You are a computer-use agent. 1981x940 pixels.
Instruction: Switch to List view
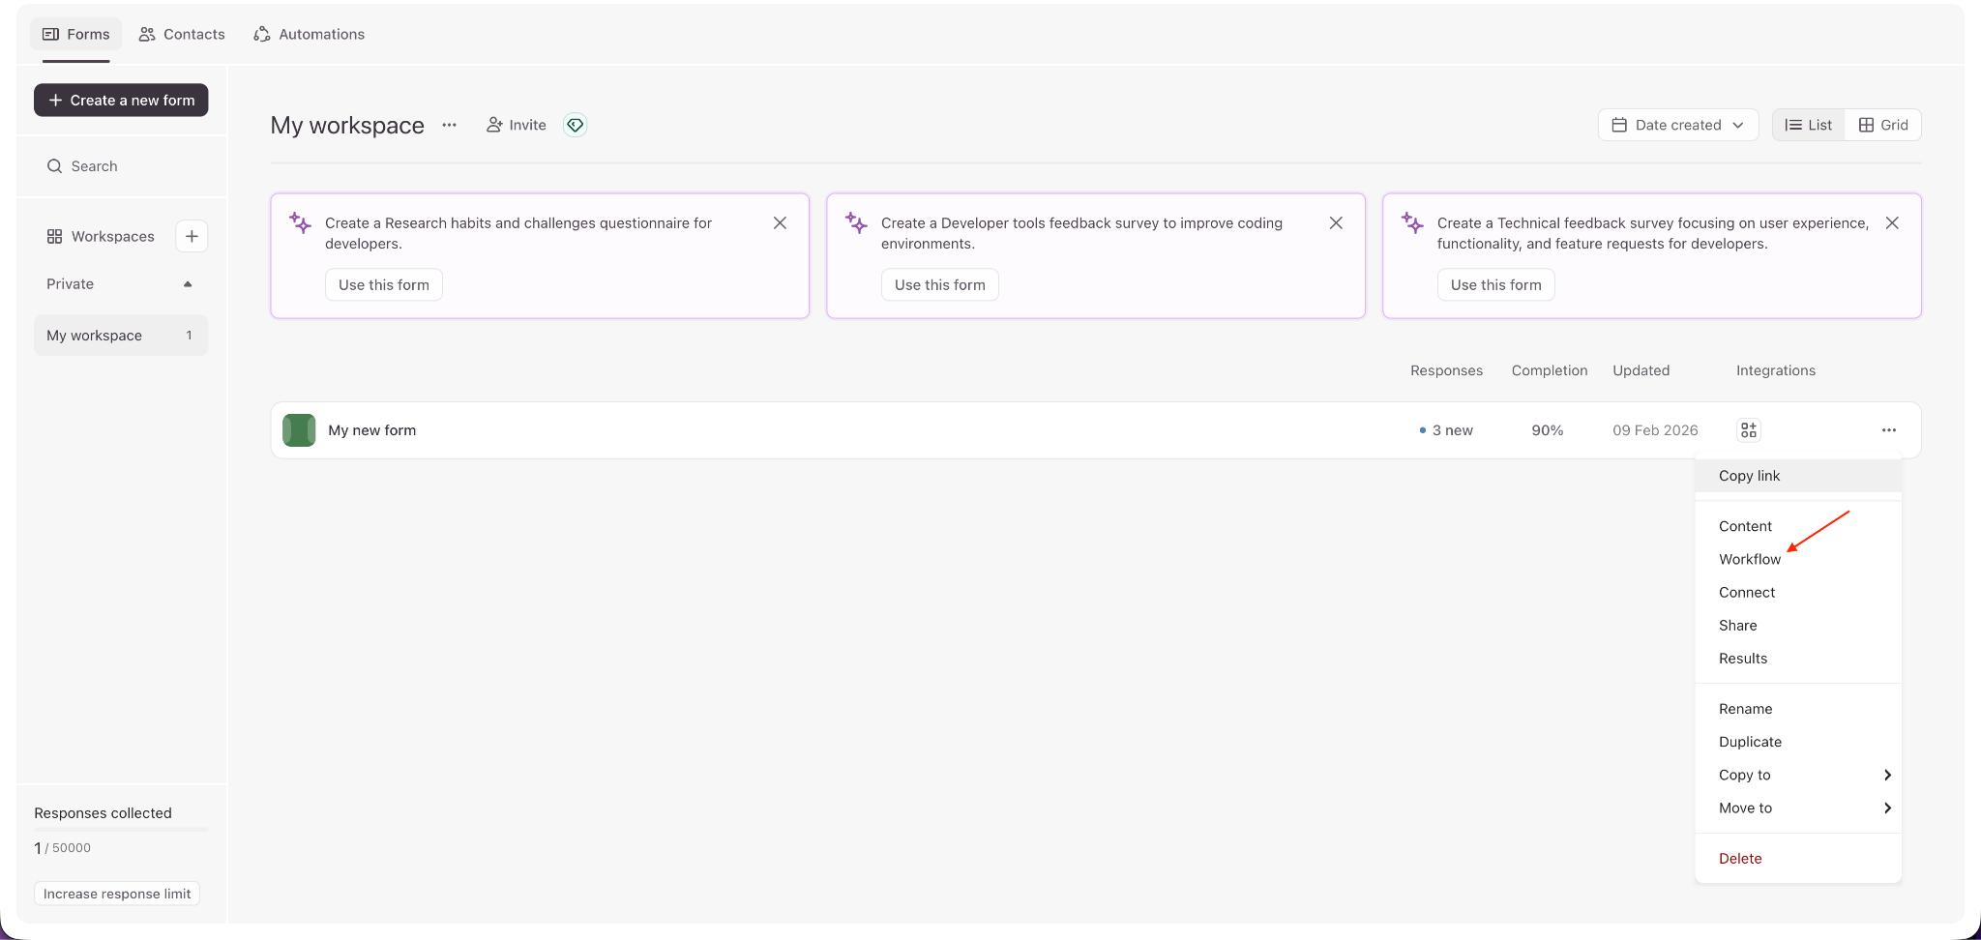(1808, 125)
